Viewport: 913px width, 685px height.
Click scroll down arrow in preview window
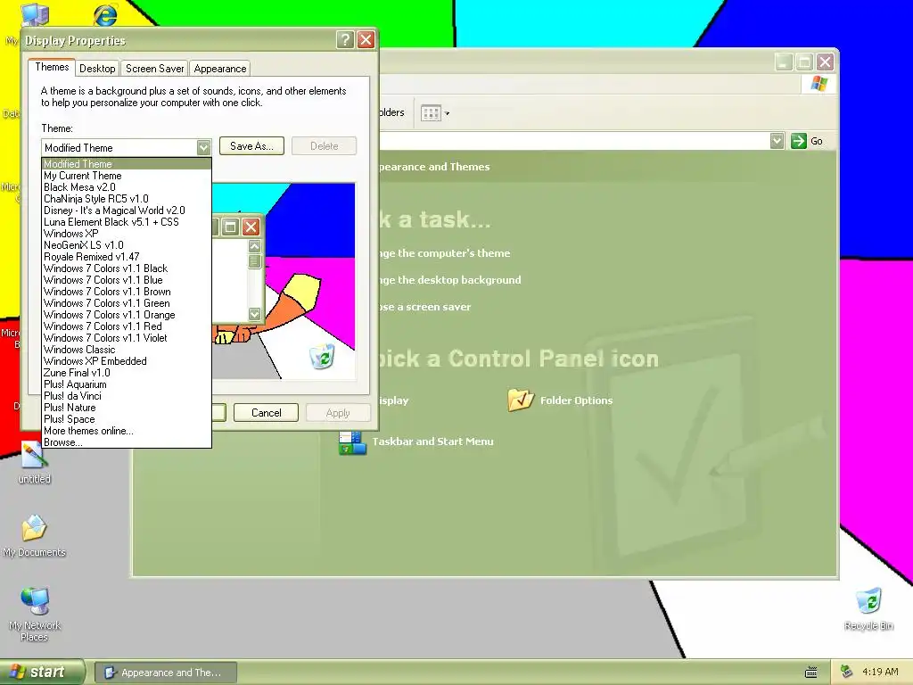pyautogui.click(x=254, y=314)
